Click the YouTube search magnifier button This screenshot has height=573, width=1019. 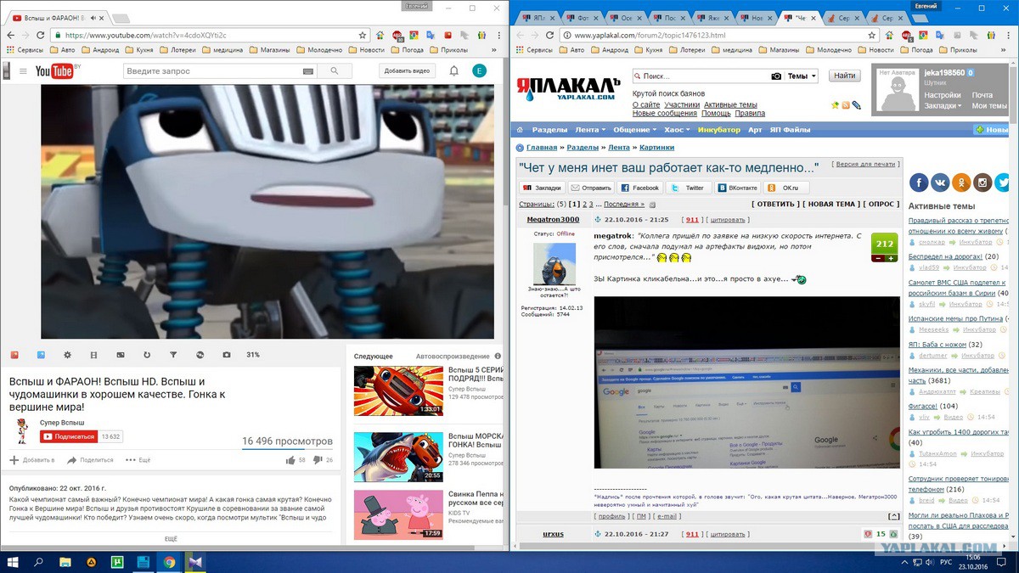pyautogui.click(x=335, y=71)
